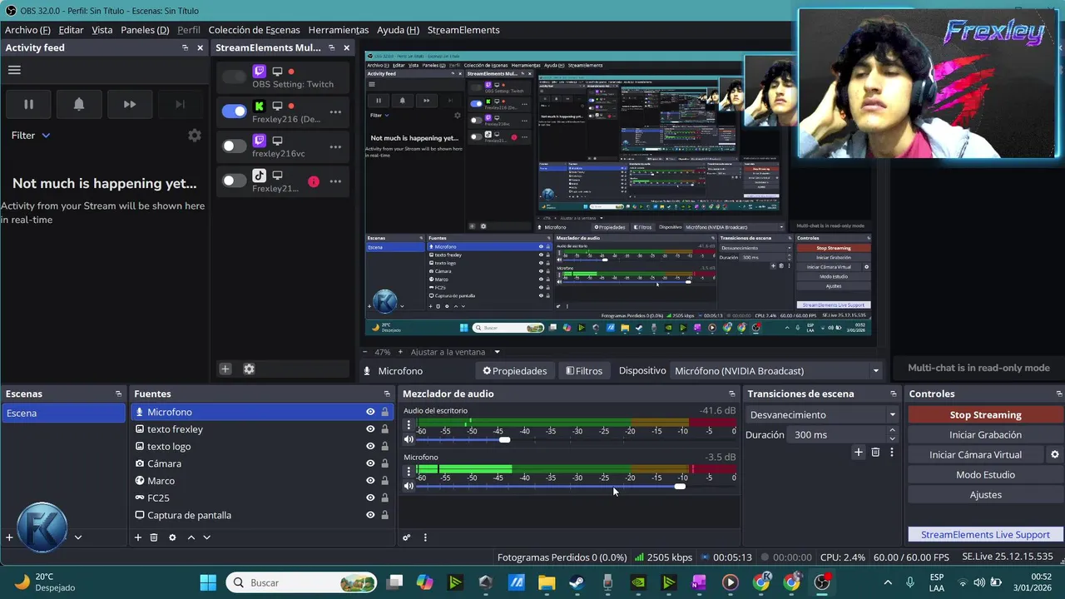Hide the texto logo source
1065x599 pixels.
coord(370,447)
